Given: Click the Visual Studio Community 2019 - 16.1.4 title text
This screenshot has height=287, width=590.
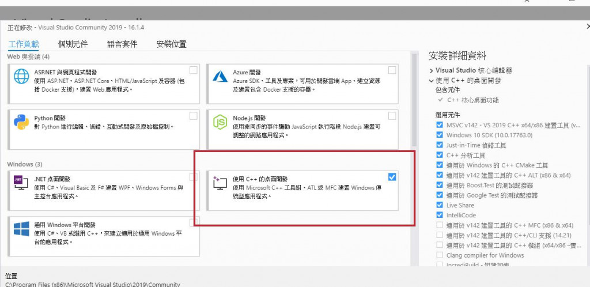Looking at the screenshot, I should (x=91, y=28).
